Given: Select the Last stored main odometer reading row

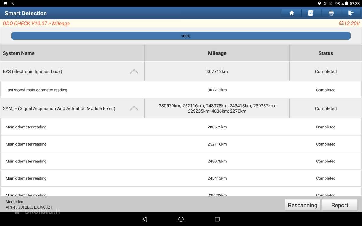Looking at the screenshot, I should (x=181, y=90).
